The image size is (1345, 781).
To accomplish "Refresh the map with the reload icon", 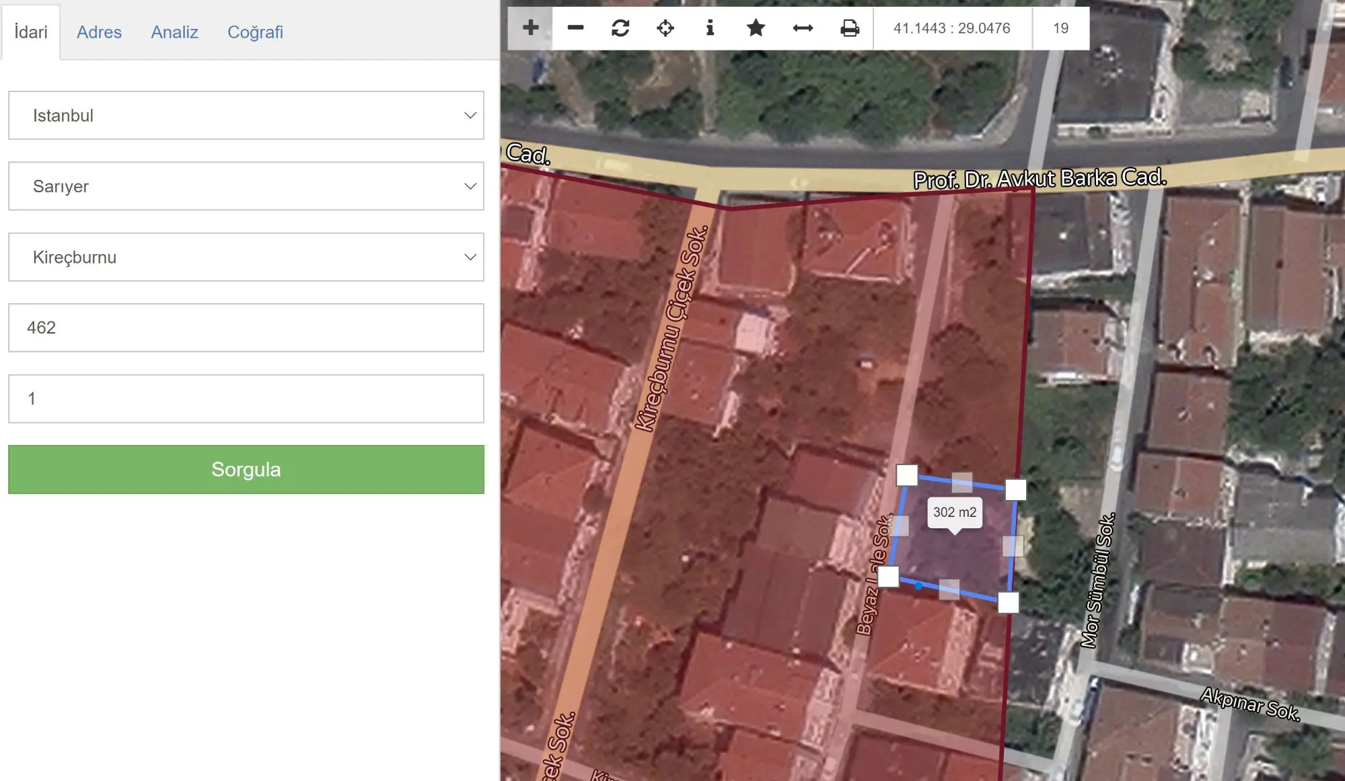I will pyautogui.click(x=620, y=28).
